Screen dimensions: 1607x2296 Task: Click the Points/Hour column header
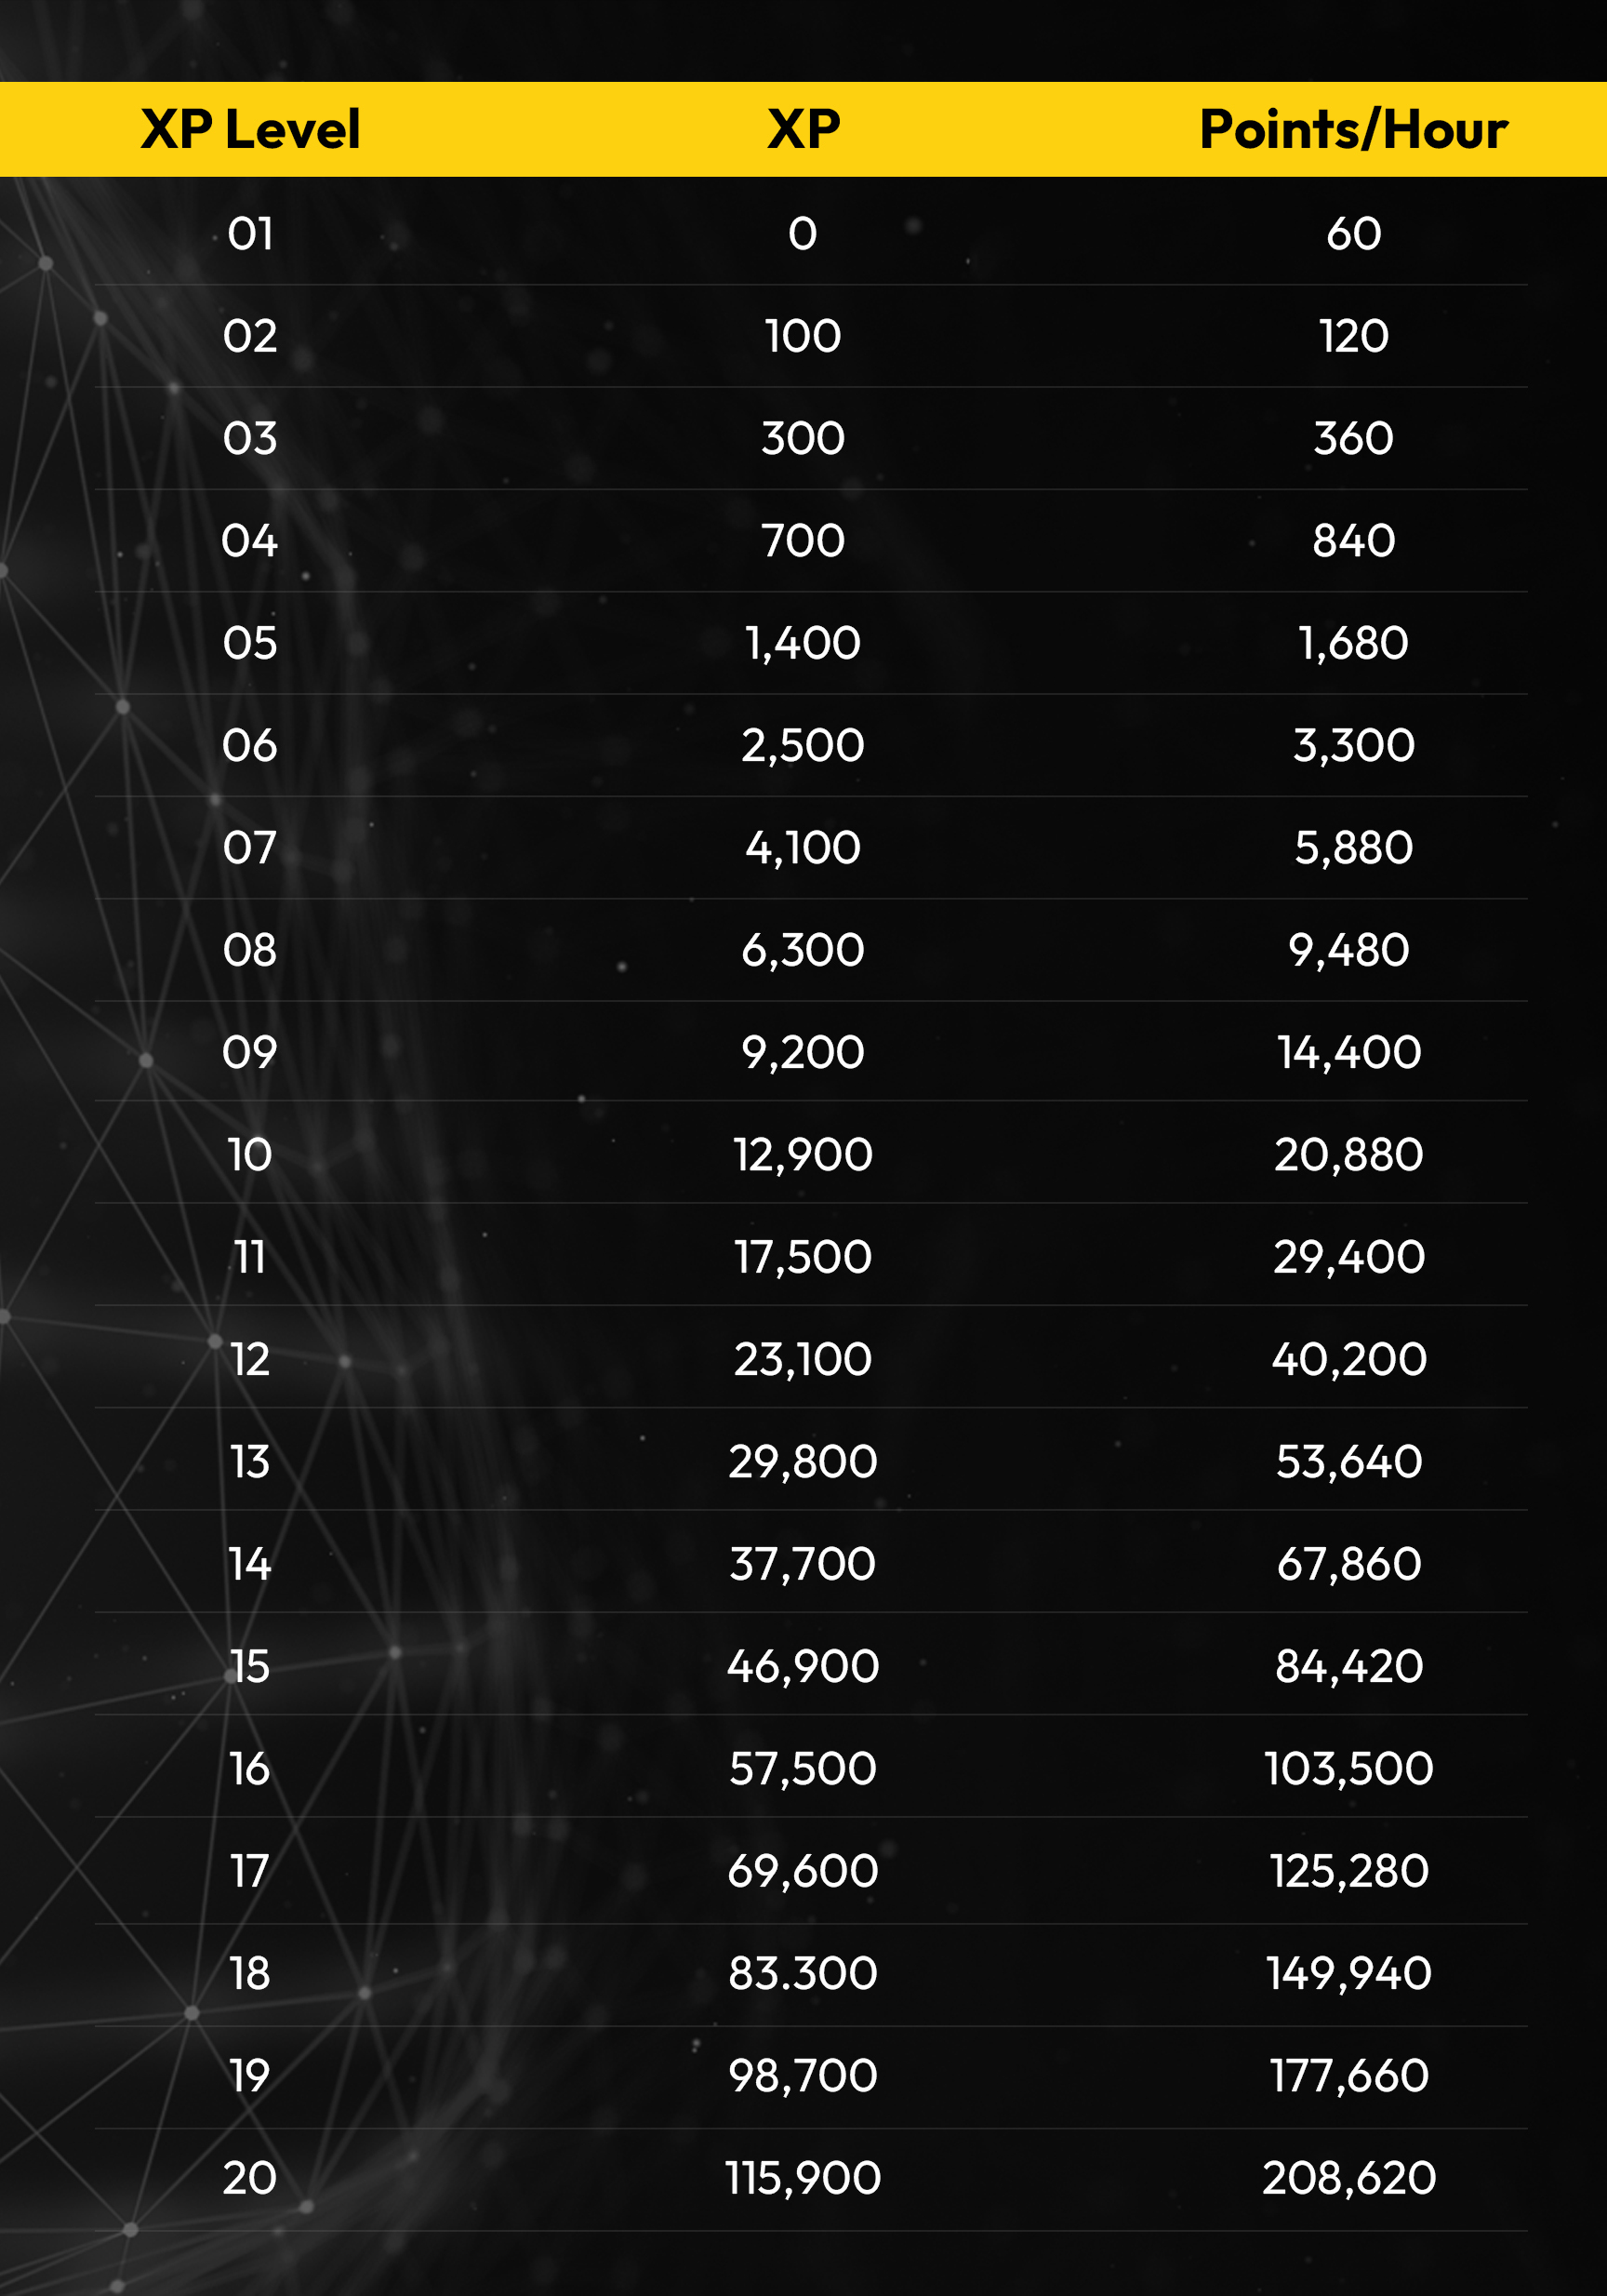click(x=1353, y=130)
